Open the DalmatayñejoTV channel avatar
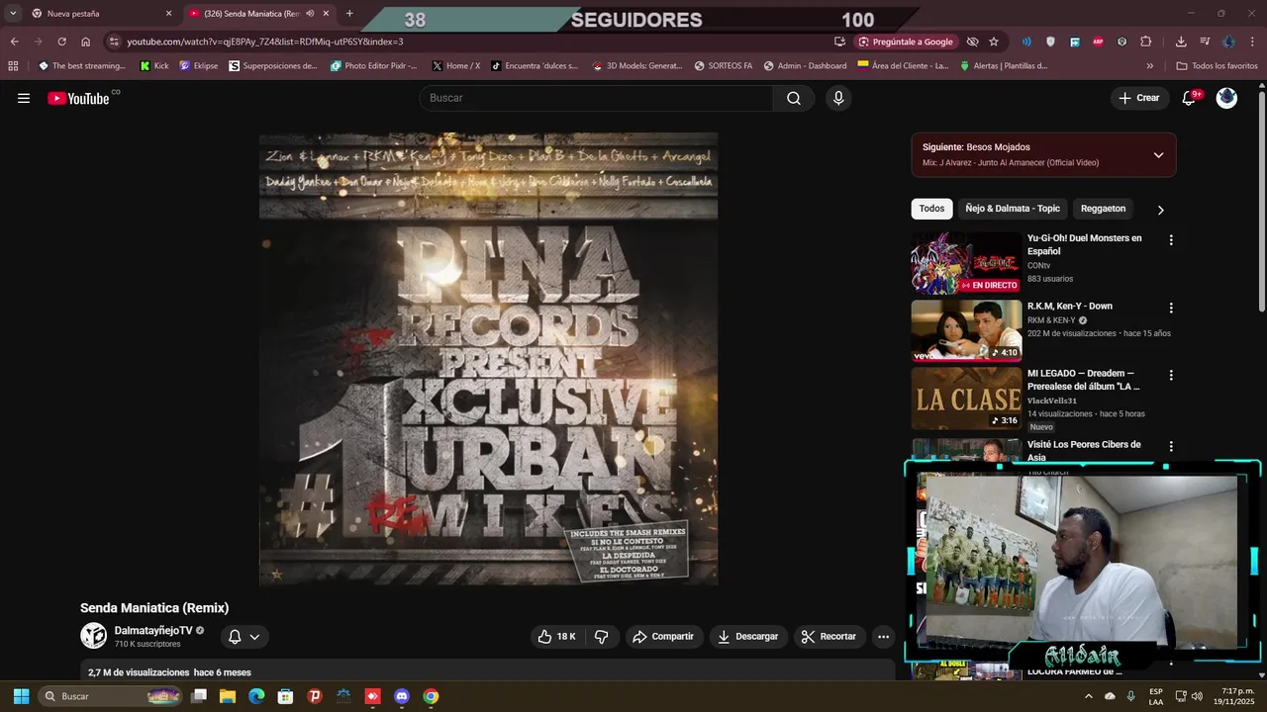 coord(93,636)
